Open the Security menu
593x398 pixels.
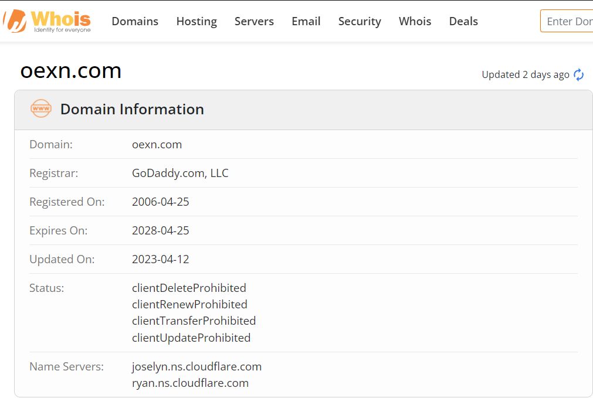(360, 21)
